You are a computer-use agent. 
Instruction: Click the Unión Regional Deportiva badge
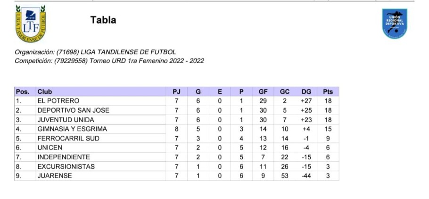point(395,24)
